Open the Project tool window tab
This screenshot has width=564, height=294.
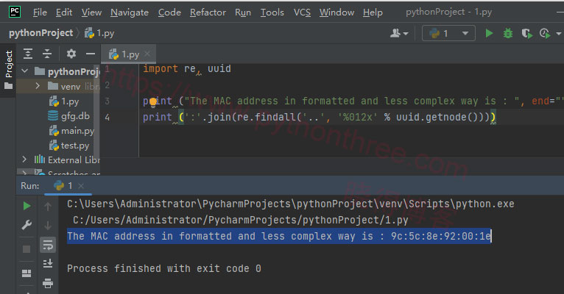point(8,70)
